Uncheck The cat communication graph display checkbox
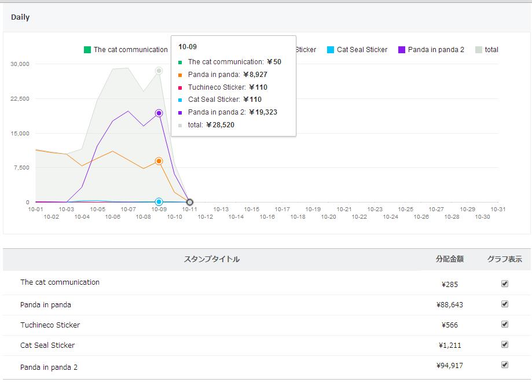Image resolution: width=532 pixels, height=386 pixels. click(x=505, y=284)
